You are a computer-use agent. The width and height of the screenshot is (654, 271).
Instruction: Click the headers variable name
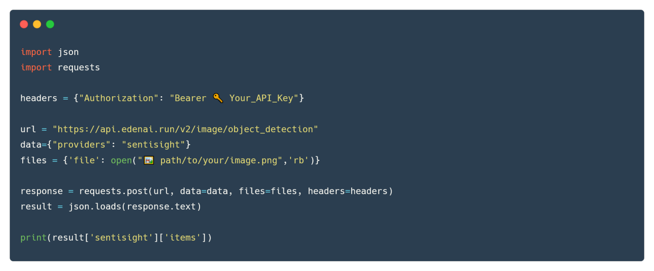[x=39, y=98]
